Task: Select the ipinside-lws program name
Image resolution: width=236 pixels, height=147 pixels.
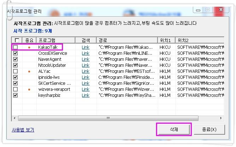Action: 49,77
